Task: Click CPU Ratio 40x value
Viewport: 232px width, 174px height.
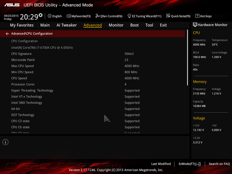Action: [195, 69]
